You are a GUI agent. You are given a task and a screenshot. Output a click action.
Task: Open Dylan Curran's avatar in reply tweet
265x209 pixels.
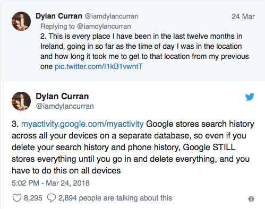(21, 21)
